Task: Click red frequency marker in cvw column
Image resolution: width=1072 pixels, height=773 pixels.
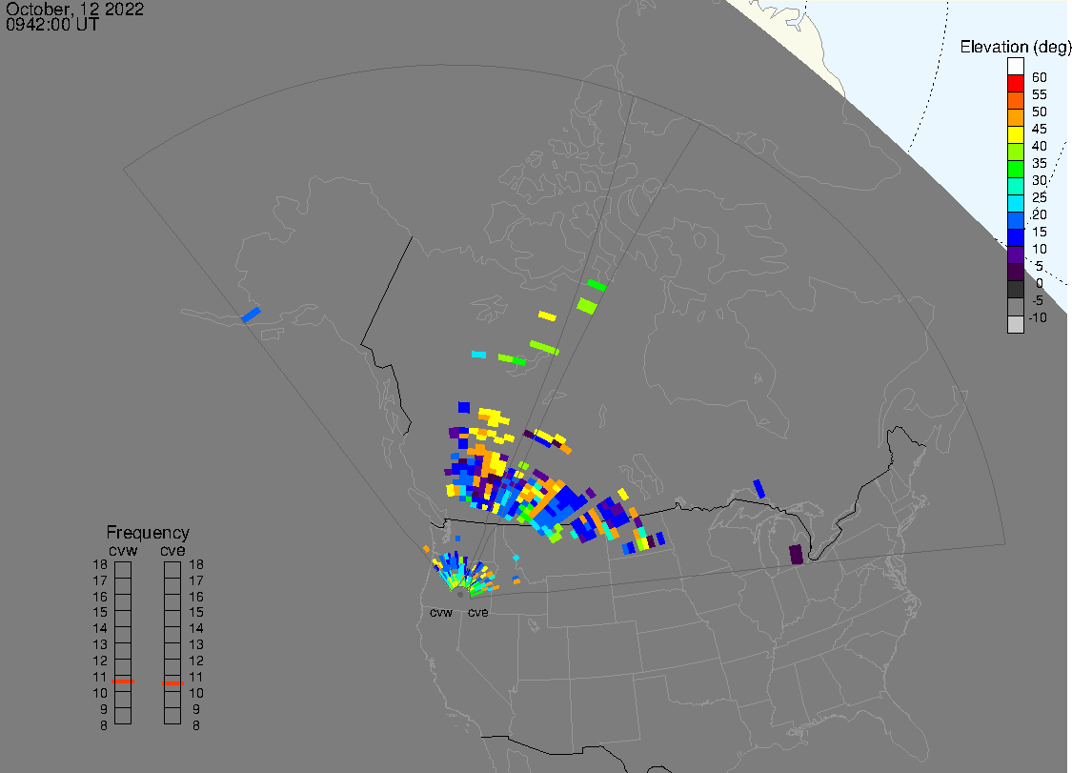Action: pos(123,682)
